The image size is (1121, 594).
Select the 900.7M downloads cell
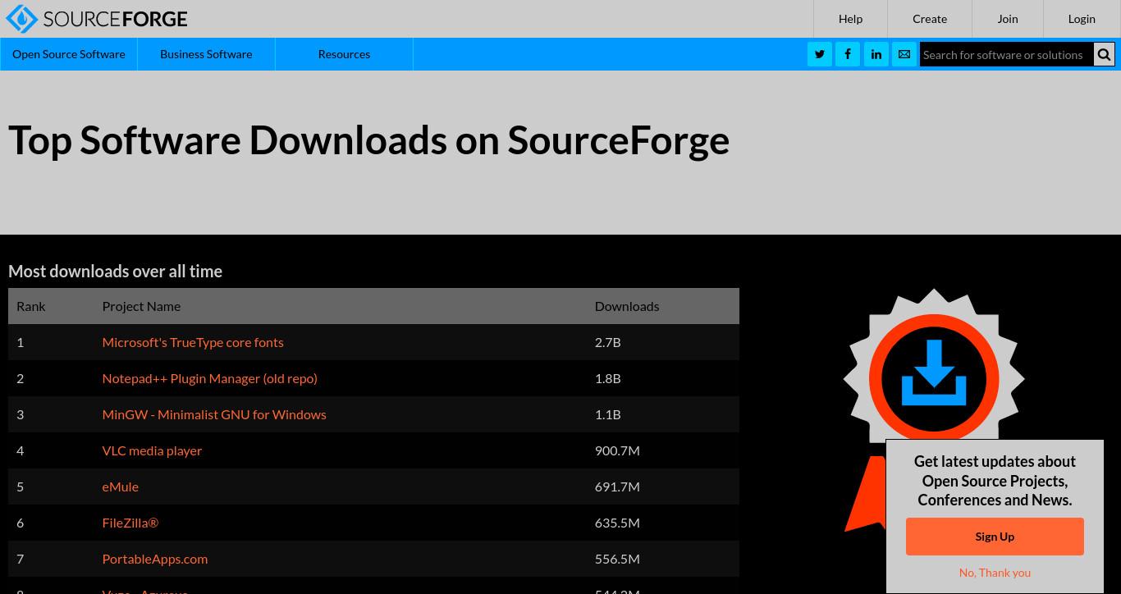pos(617,450)
